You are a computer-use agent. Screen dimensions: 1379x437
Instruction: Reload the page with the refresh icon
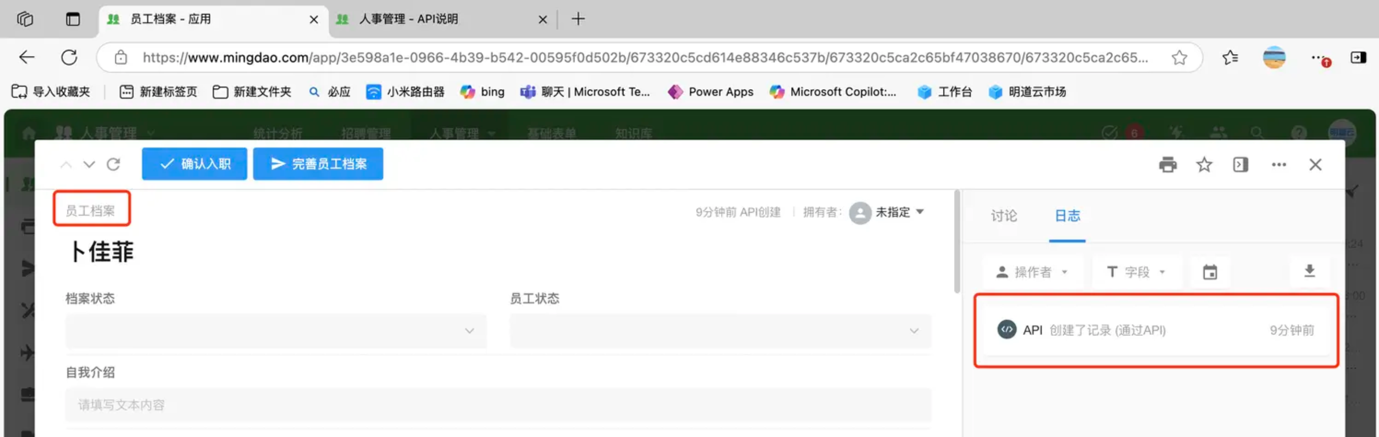coord(69,57)
